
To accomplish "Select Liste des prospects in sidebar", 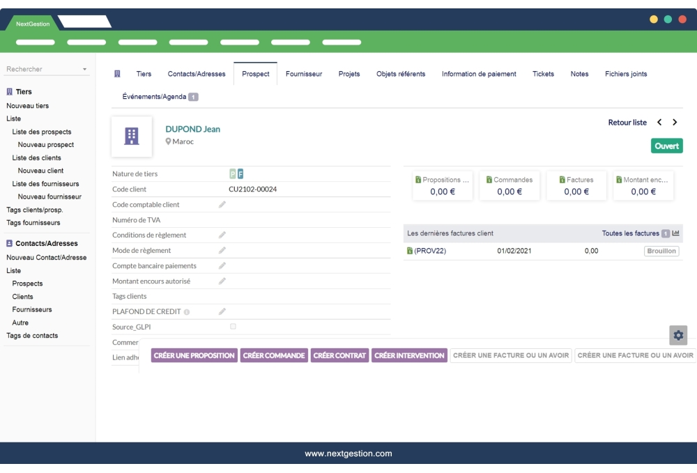I will pyautogui.click(x=42, y=132).
